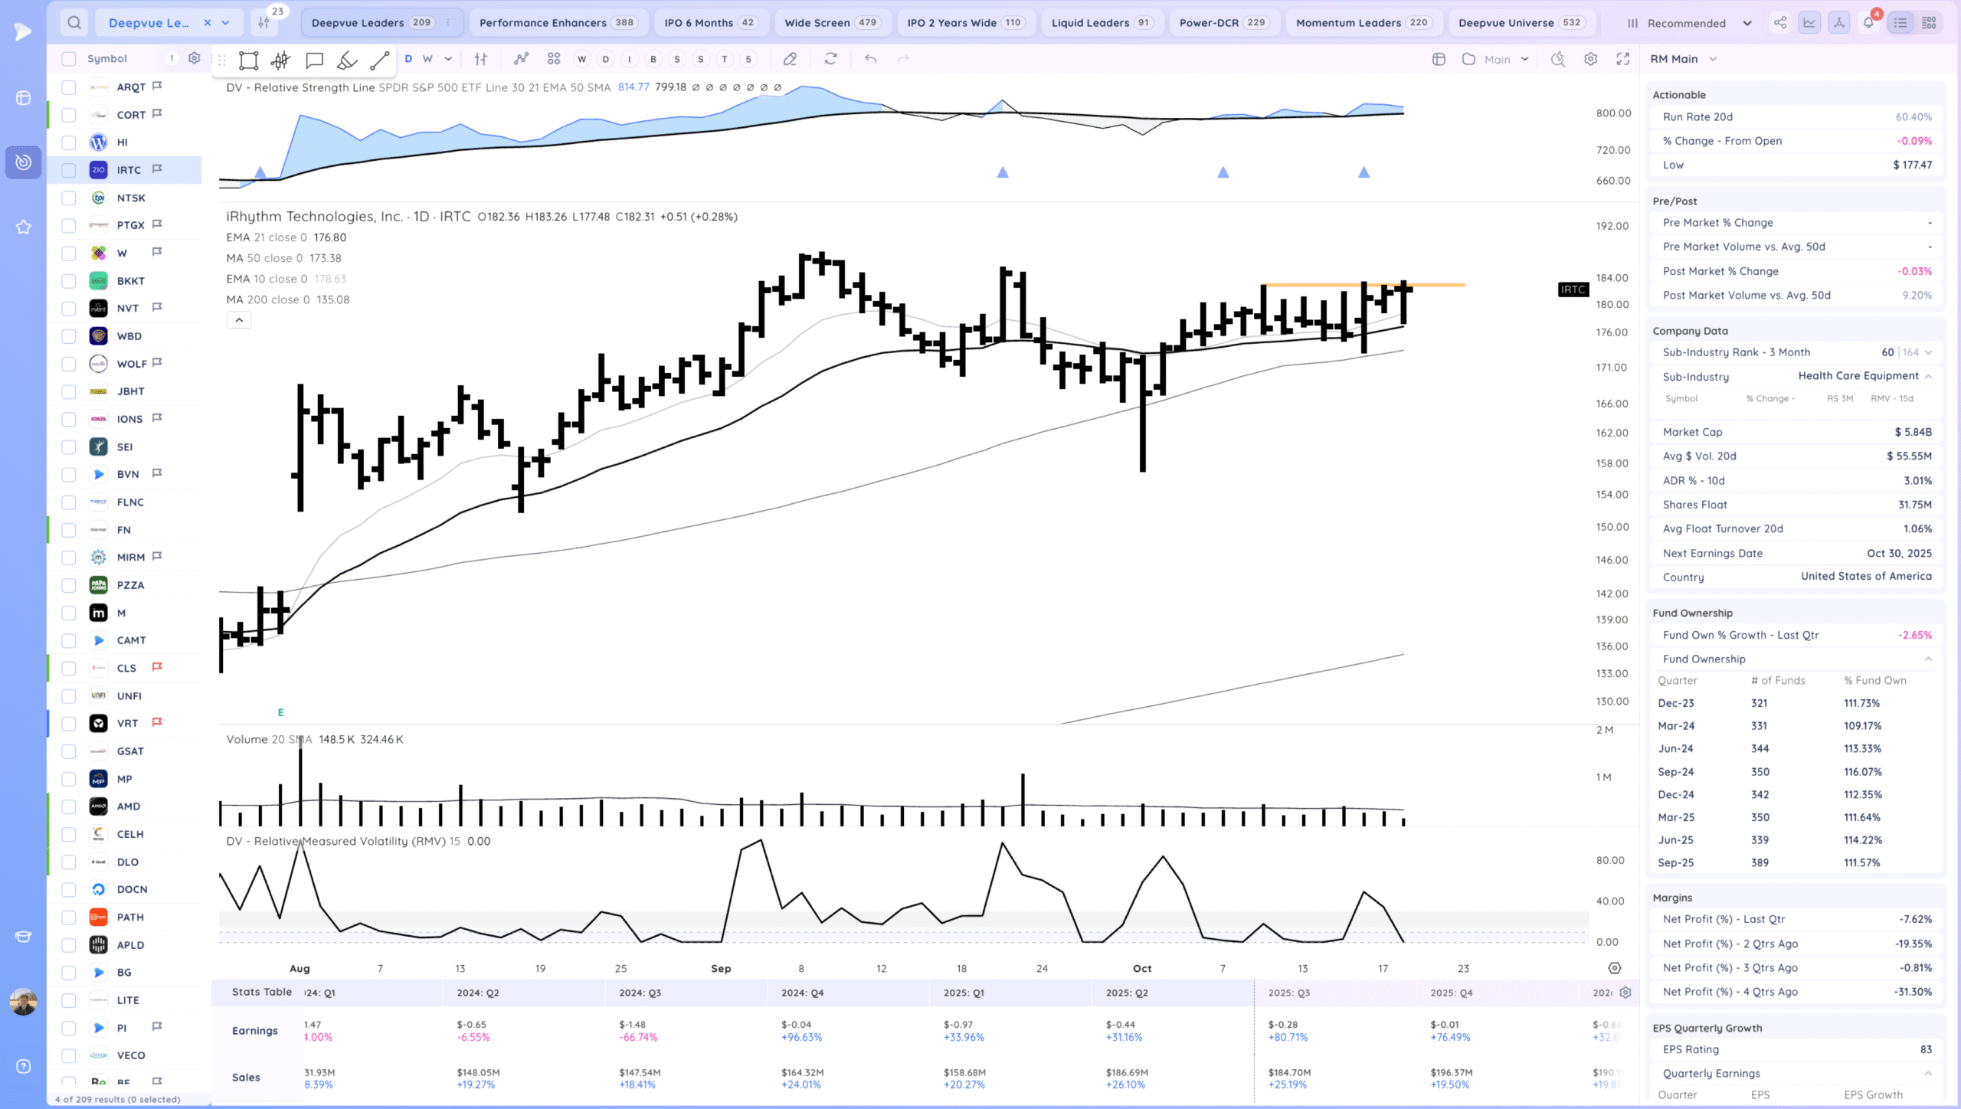This screenshot has height=1109, width=1961.
Task: Select WOLF in the symbol list
Action: pos(132,364)
